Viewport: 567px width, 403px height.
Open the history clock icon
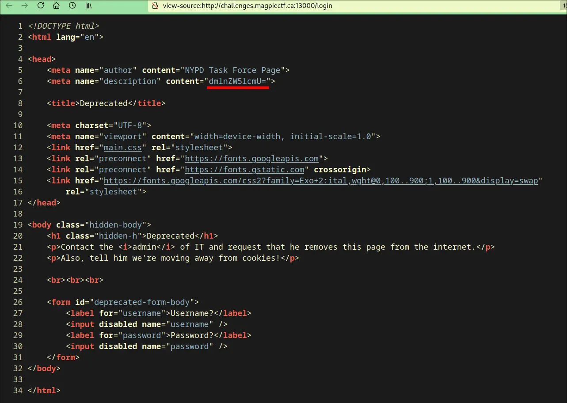coord(72,6)
